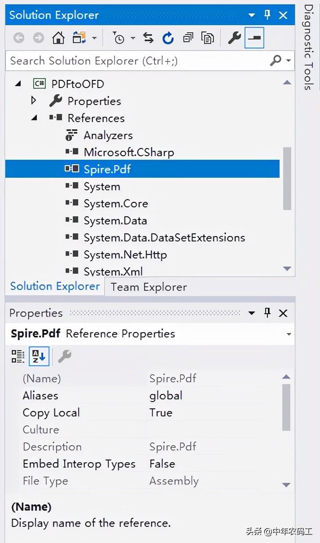
Task: Click the C# project icon next to PDFtoOFD
Action: pos(40,84)
